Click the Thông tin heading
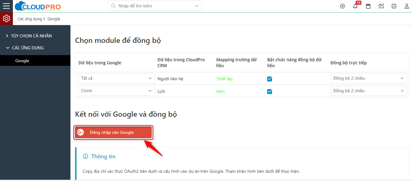 coord(103,156)
